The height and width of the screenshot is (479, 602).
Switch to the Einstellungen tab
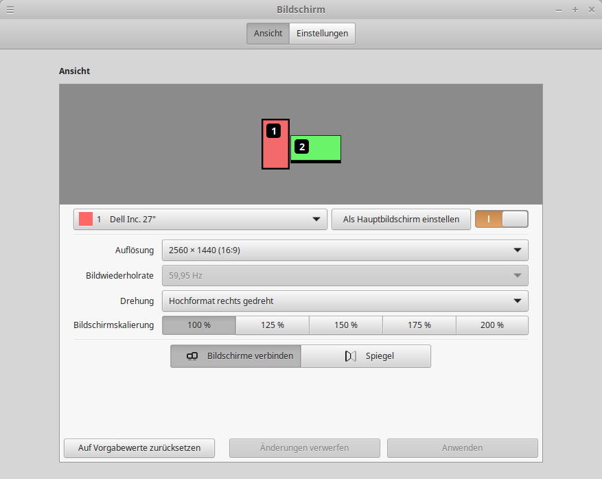[322, 34]
